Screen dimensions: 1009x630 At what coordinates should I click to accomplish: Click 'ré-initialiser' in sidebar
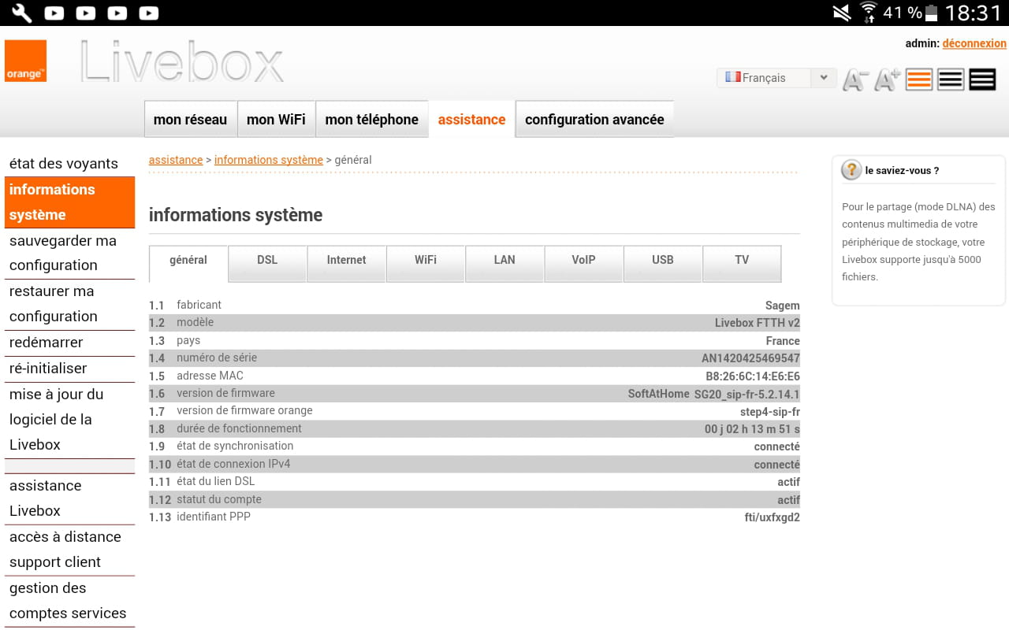(x=69, y=369)
